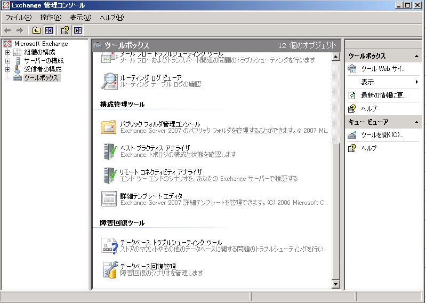Click ヘルプ link under ツールボックス actions
Screen dimensions: 426x303
point(368,109)
